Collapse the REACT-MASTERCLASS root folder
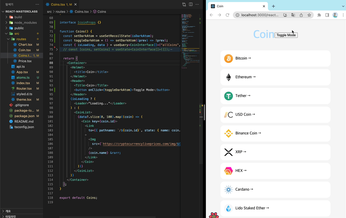346x218 pixels. (x=21, y=12)
